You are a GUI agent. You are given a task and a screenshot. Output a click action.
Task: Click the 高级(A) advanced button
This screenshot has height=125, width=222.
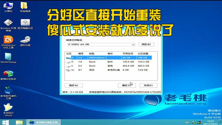[x=74, y=85]
